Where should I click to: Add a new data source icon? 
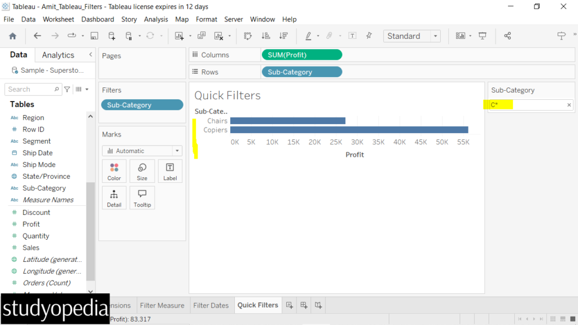(112, 36)
